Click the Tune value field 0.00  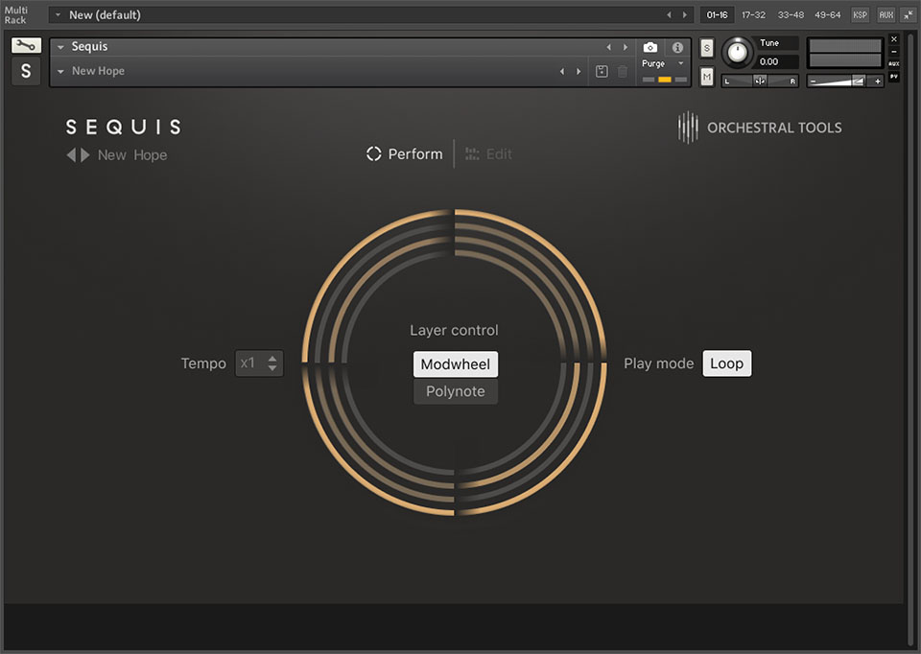(776, 61)
